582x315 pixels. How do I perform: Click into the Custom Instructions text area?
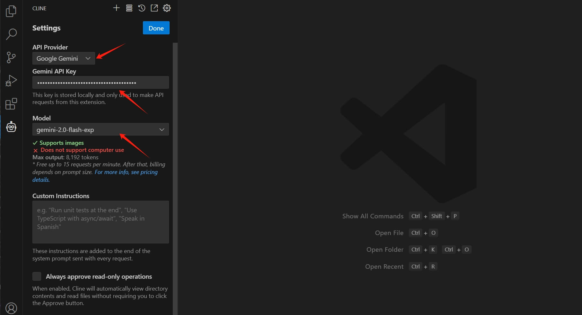pyautogui.click(x=101, y=222)
